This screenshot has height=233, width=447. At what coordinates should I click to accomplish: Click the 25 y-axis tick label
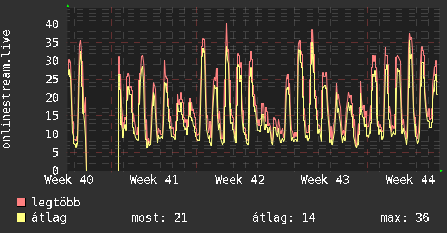[52, 79]
